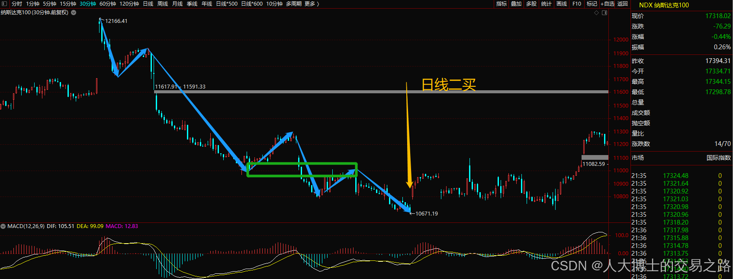Select the 1分钟 period
The width and height of the screenshot is (733, 279).
coord(33,4)
